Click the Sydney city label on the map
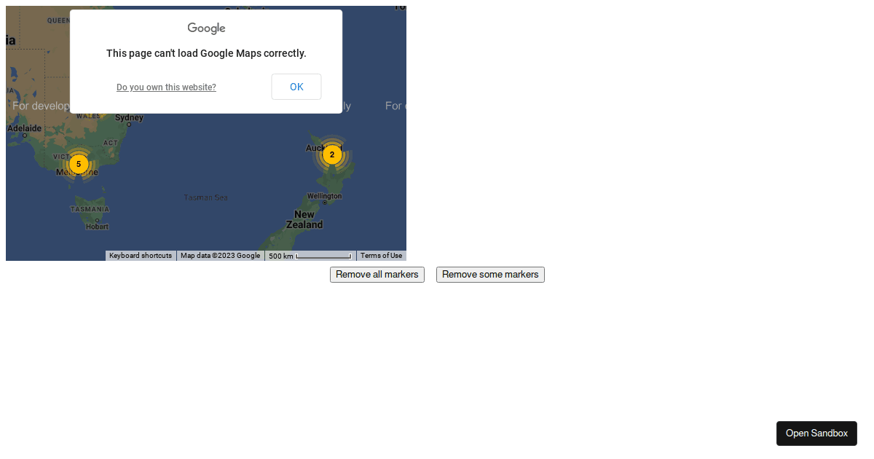 [x=129, y=117]
